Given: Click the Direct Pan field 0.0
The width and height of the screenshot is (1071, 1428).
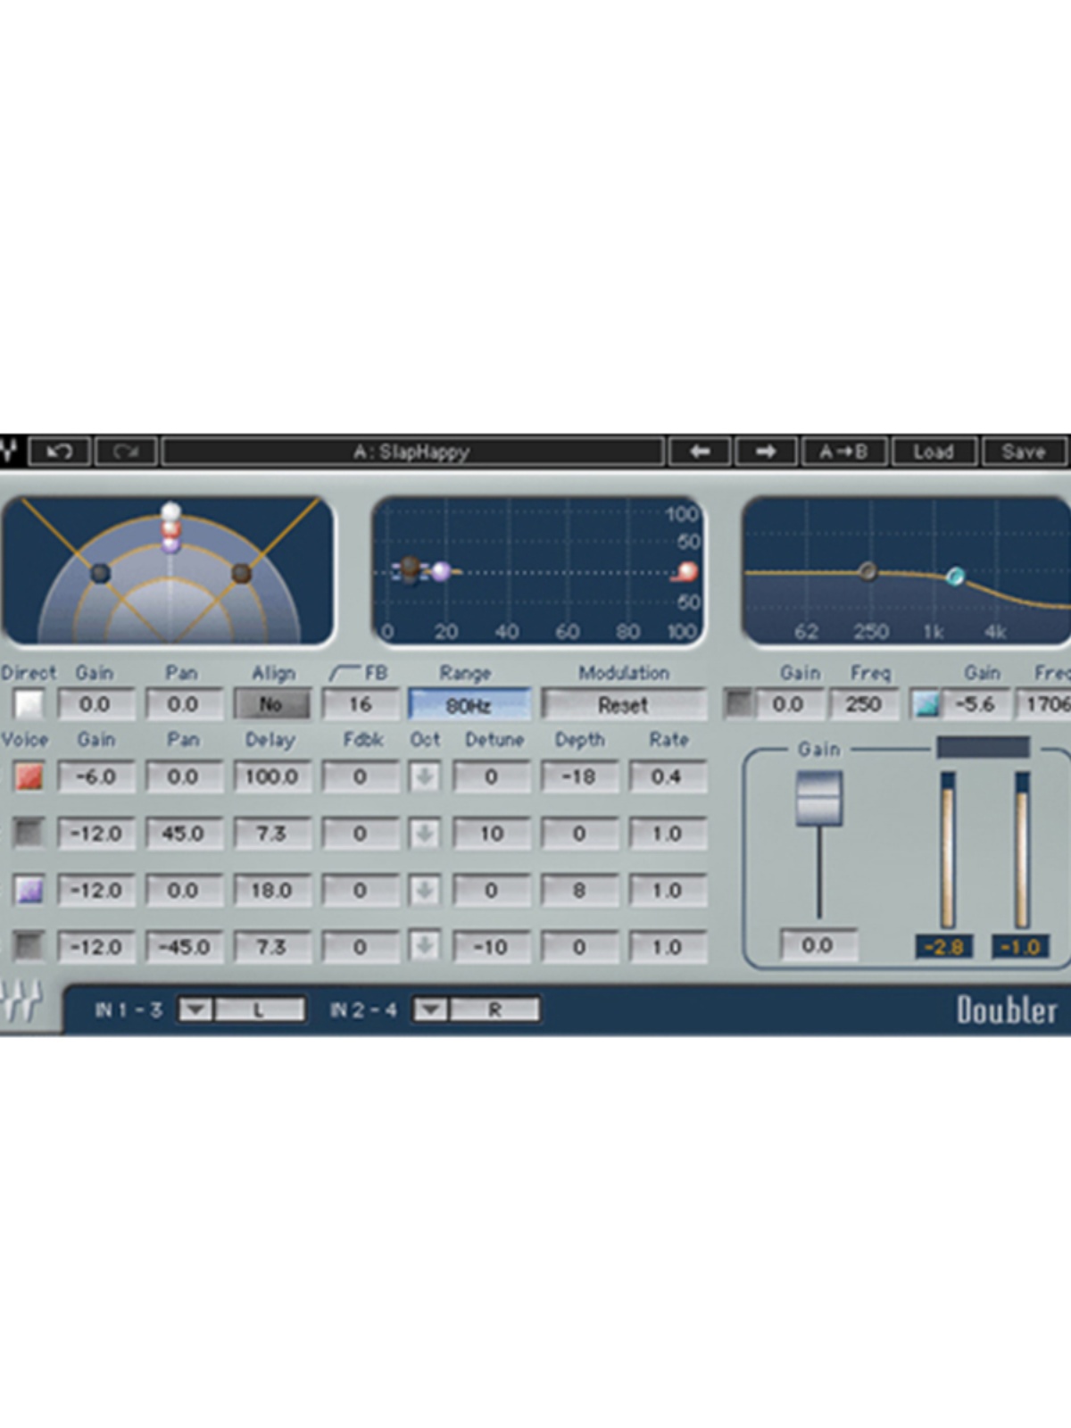Looking at the screenshot, I should coord(183,705).
